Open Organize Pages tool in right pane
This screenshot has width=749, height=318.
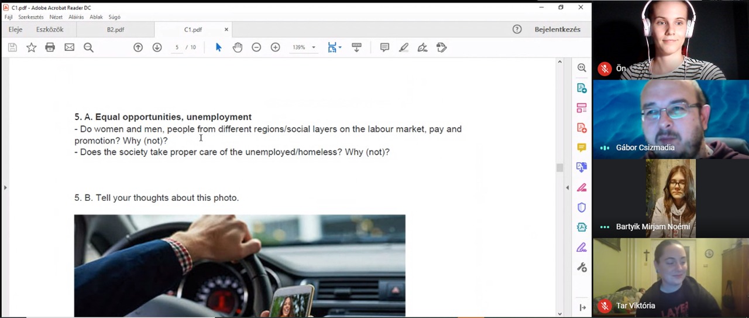point(582,108)
